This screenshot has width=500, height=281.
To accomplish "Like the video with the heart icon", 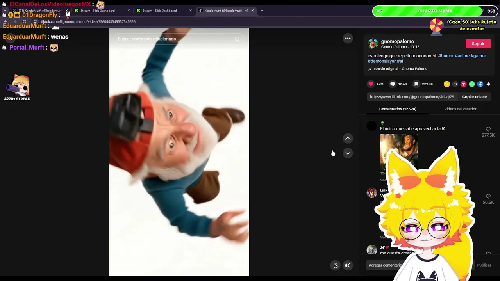I will 371,84.
